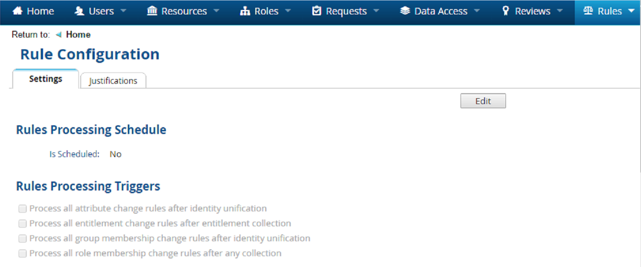This screenshot has height=267, width=641.
Task: Open the Resources dropdown arrow
Action: 216,11
